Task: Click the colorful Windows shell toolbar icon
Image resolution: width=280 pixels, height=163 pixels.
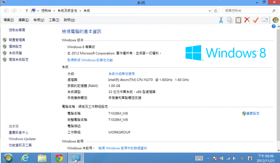Action: pos(275,20)
